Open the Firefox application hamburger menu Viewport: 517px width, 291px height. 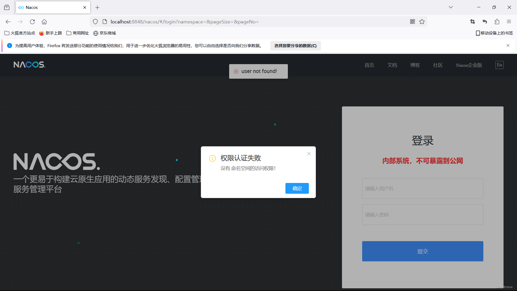[x=509, y=22]
